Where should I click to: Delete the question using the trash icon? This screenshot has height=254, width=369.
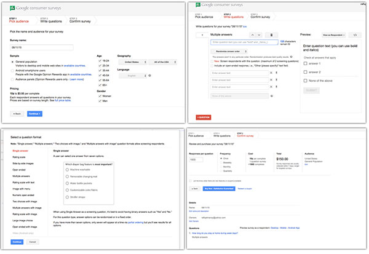[271, 35]
